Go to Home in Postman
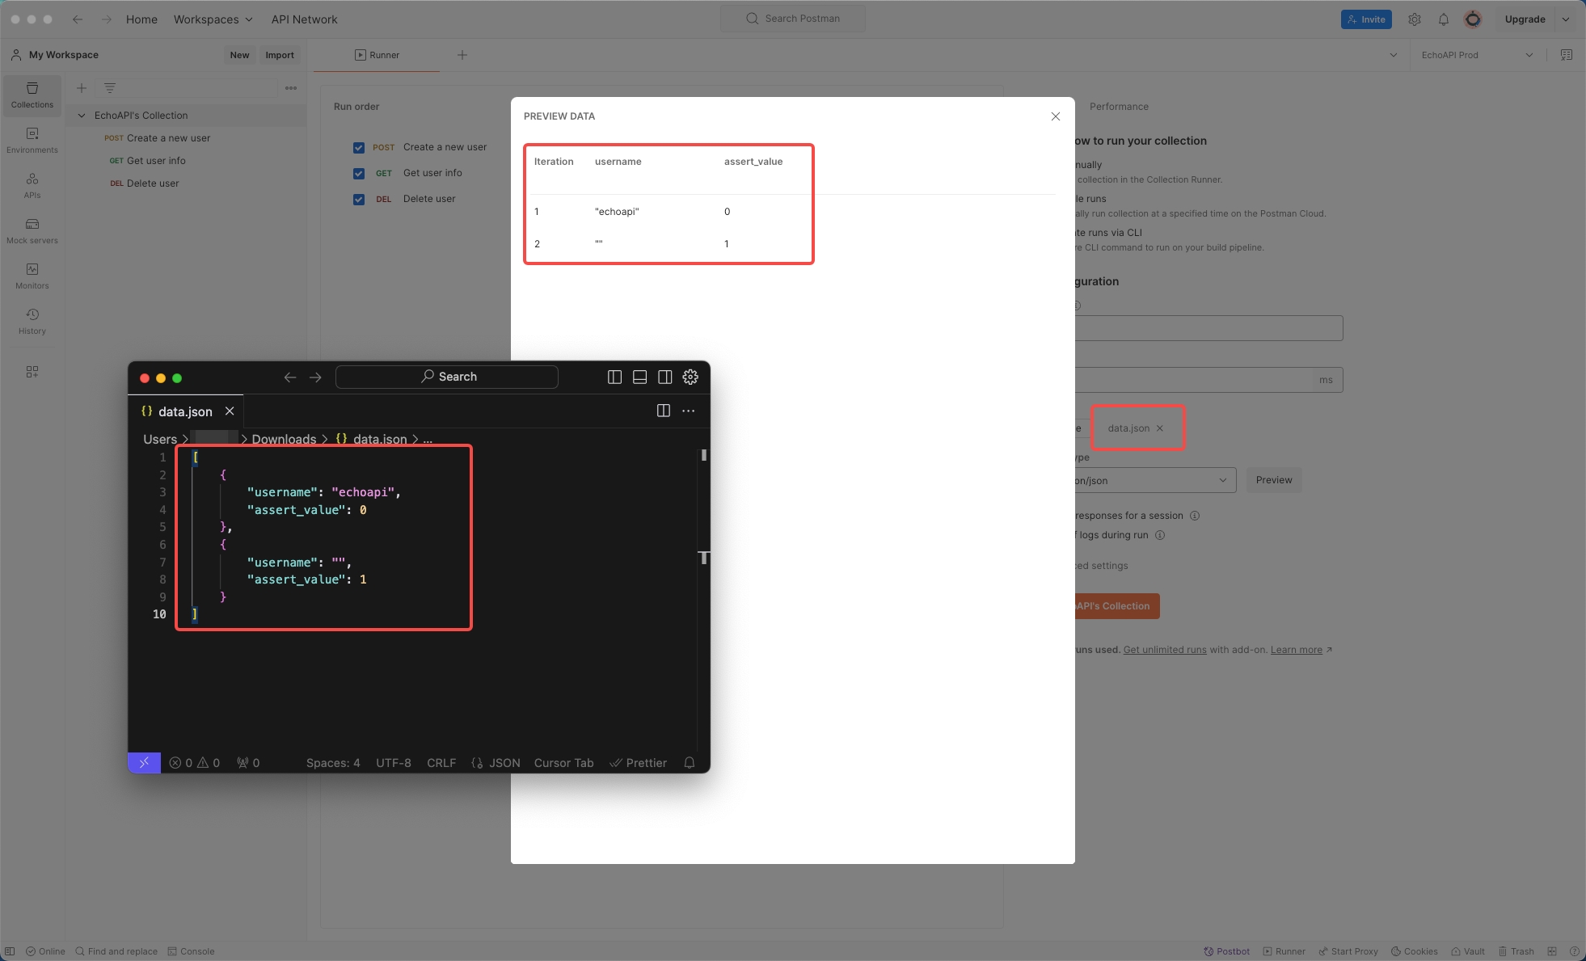 141,19
